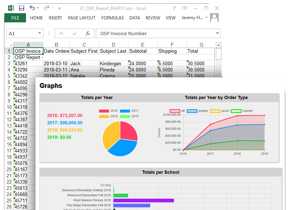Select column E header
This screenshot has height=210, width=289.
pyautogui.click(x=143, y=45)
